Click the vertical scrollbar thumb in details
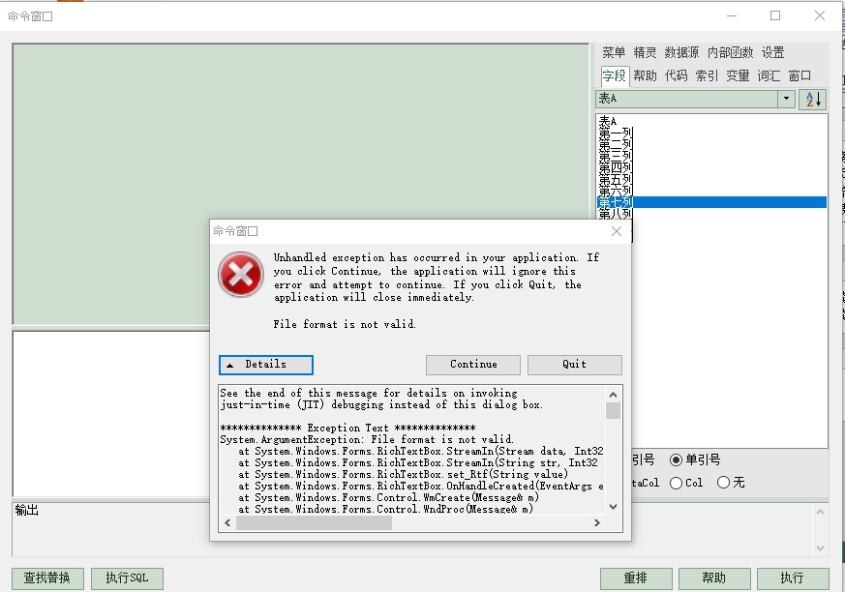Image resolution: width=845 pixels, height=592 pixels. 614,410
